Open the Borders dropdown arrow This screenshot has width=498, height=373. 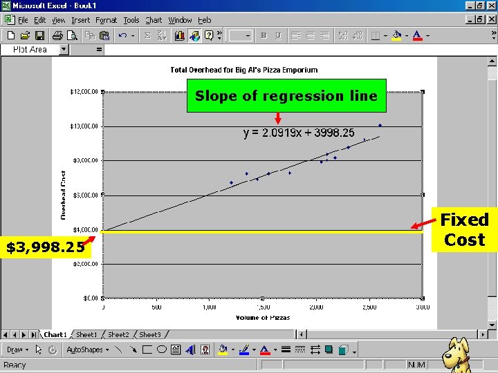click(385, 35)
